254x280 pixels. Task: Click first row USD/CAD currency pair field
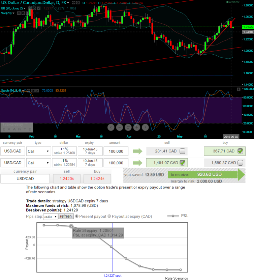[x=13, y=151]
